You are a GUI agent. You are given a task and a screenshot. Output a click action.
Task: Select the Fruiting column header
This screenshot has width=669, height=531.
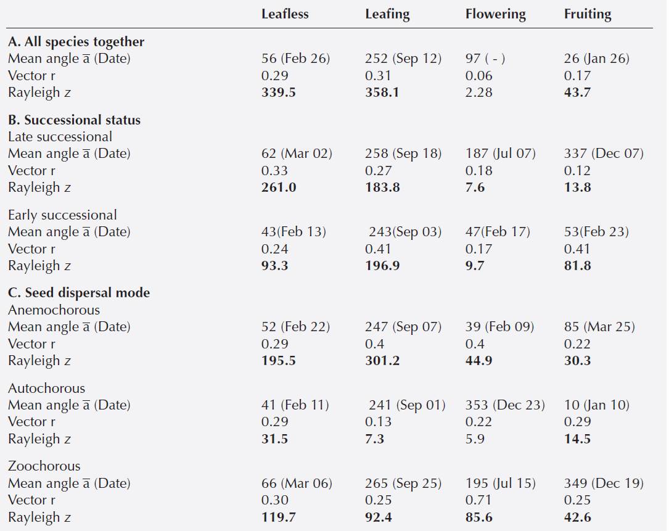pyautogui.click(x=587, y=14)
